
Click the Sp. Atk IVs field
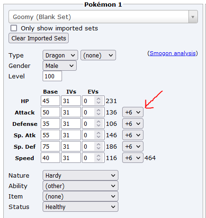tap(71, 135)
